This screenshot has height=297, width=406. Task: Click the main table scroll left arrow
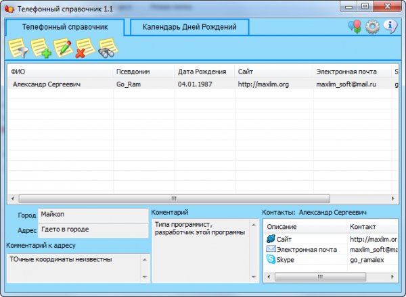tap(13, 198)
